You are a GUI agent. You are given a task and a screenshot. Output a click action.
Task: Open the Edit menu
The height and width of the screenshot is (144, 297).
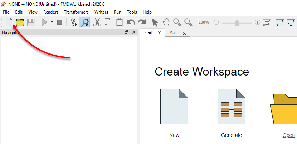(x=19, y=12)
